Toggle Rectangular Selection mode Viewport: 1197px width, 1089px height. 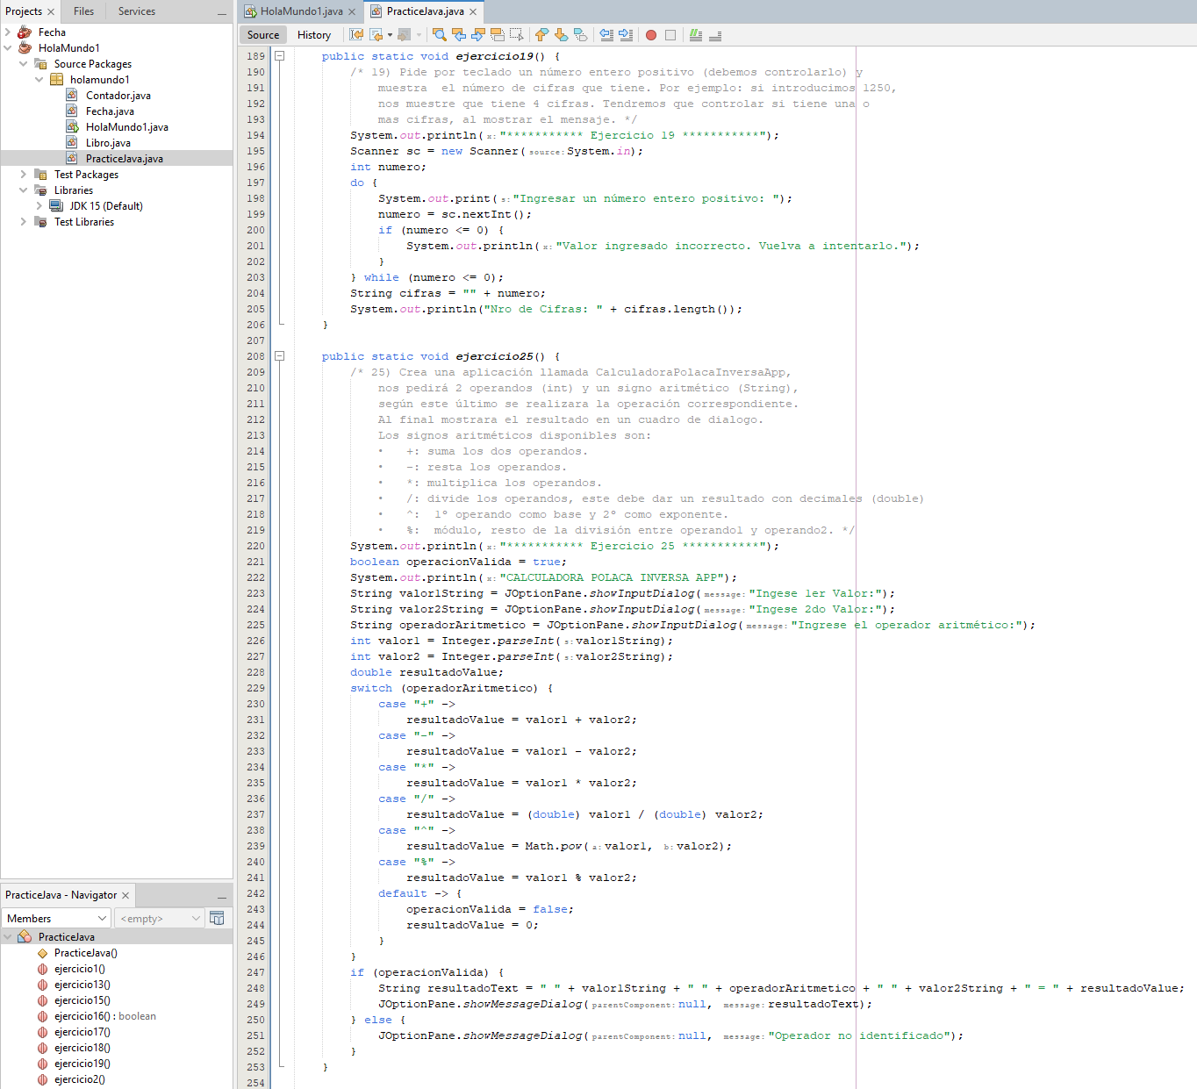pyautogui.click(x=517, y=35)
